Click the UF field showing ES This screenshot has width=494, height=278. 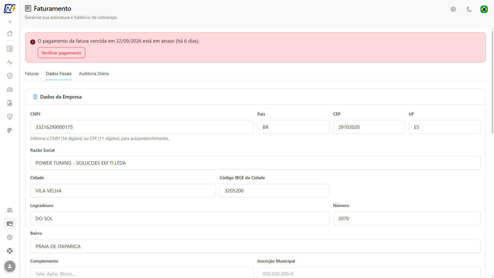coord(445,127)
